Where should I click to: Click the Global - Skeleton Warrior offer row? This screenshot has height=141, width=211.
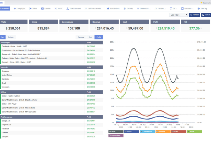[51, 100]
